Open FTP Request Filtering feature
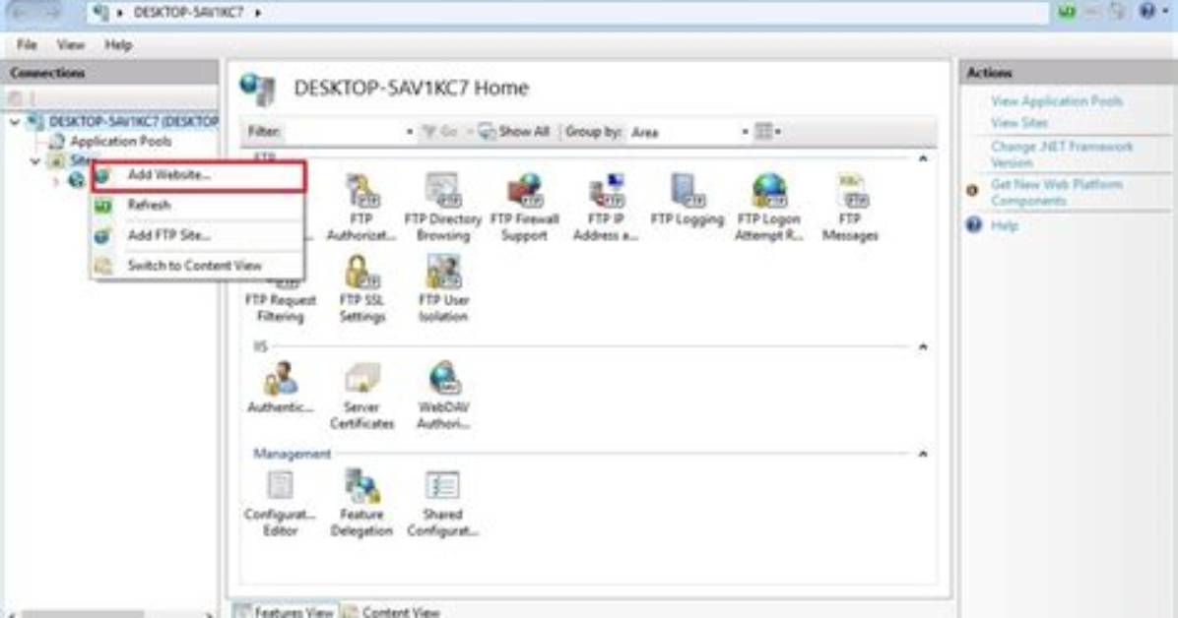This screenshot has height=618, width=1178. pyautogui.click(x=281, y=299)
